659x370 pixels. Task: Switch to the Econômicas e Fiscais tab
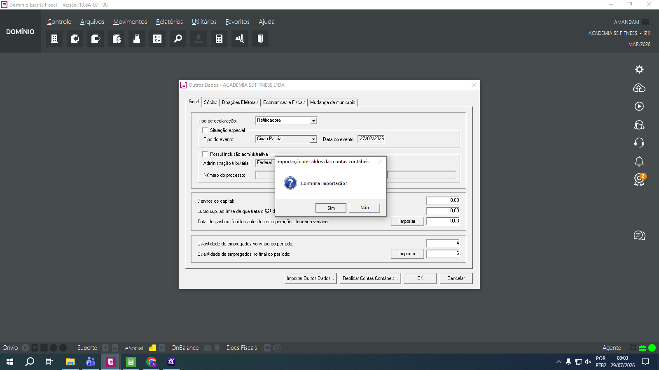click(x=284, y=102)
